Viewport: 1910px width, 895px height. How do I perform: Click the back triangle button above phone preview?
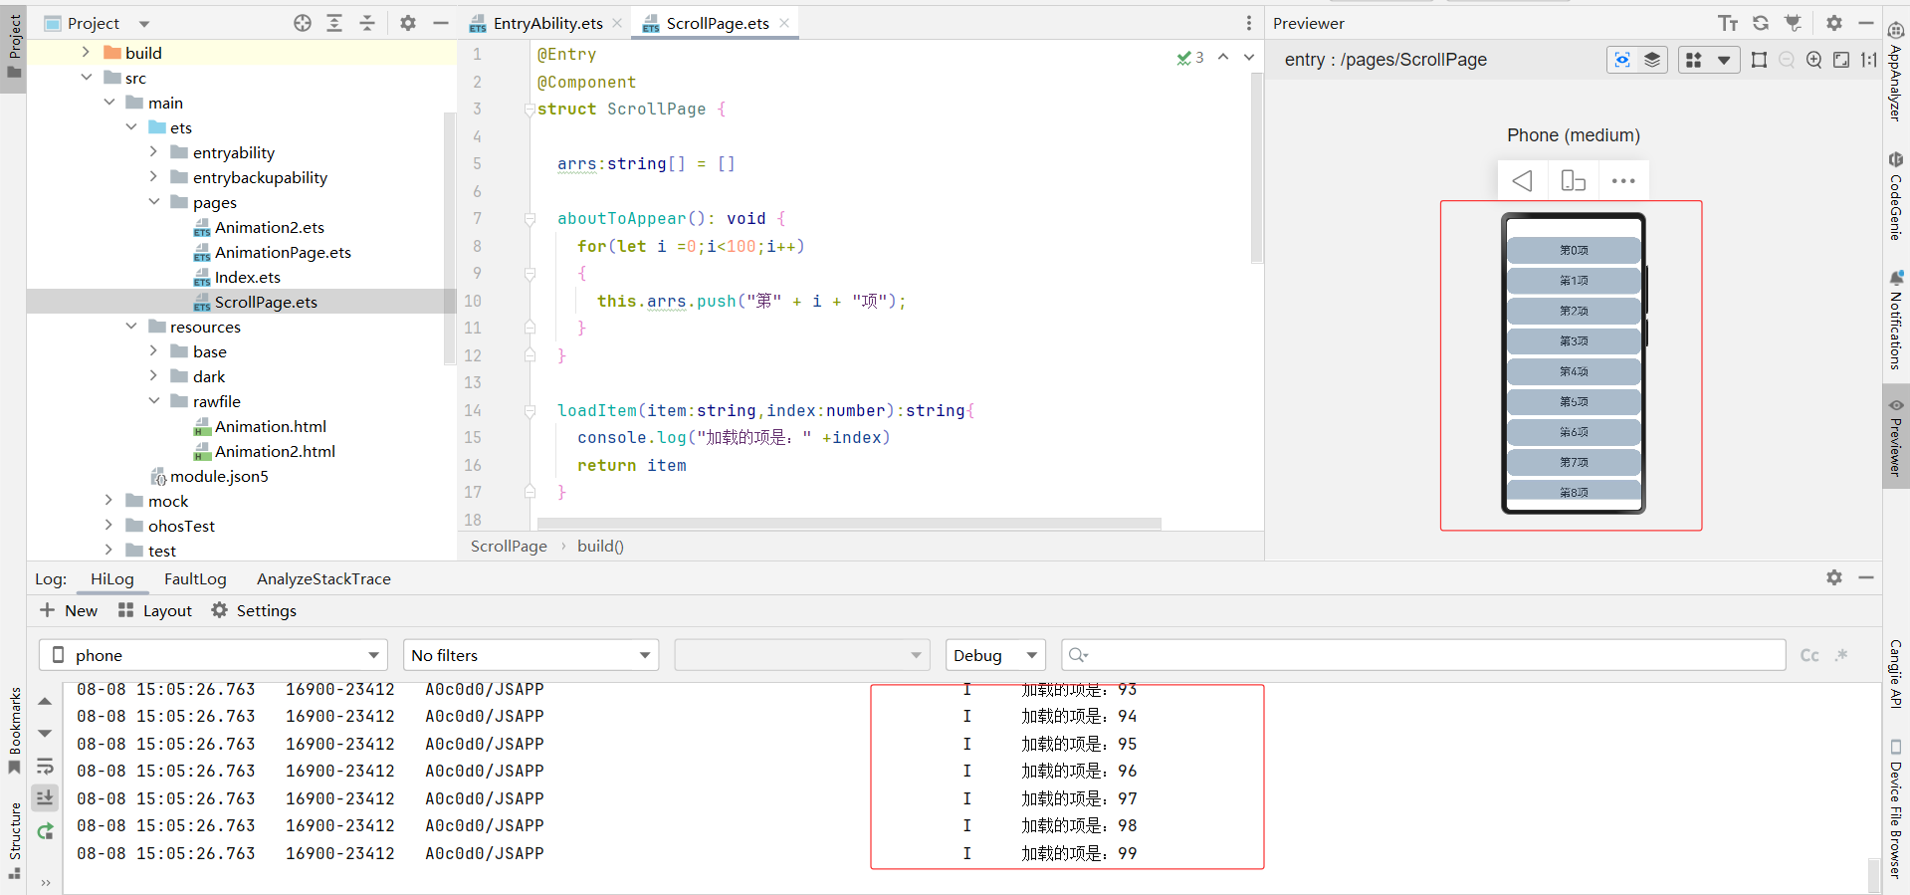point(1522,181)
